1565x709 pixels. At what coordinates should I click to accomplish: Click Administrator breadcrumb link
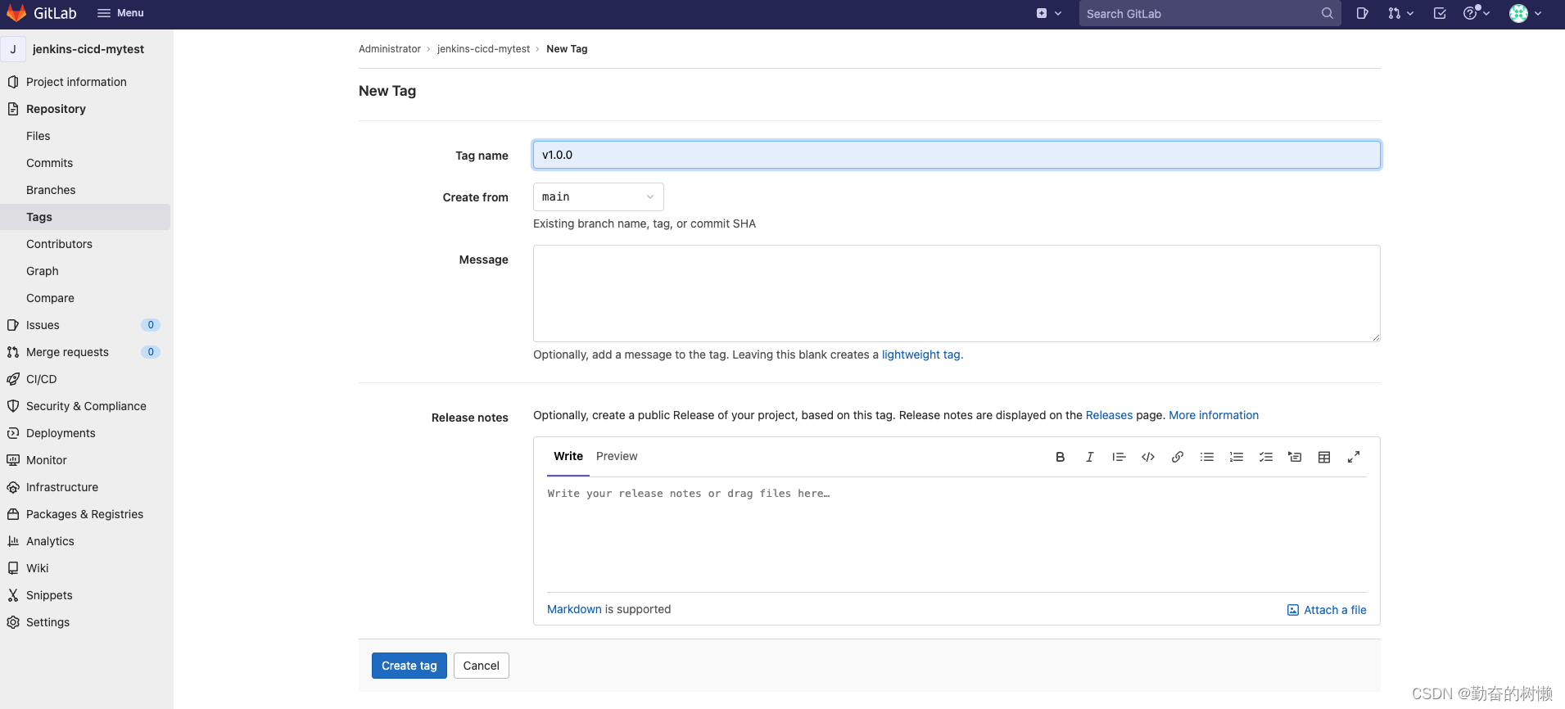(390, 49)
